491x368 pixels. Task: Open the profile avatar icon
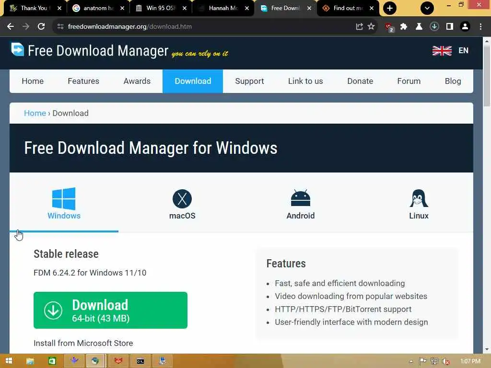pyautogui.click(x=465, y=27)
